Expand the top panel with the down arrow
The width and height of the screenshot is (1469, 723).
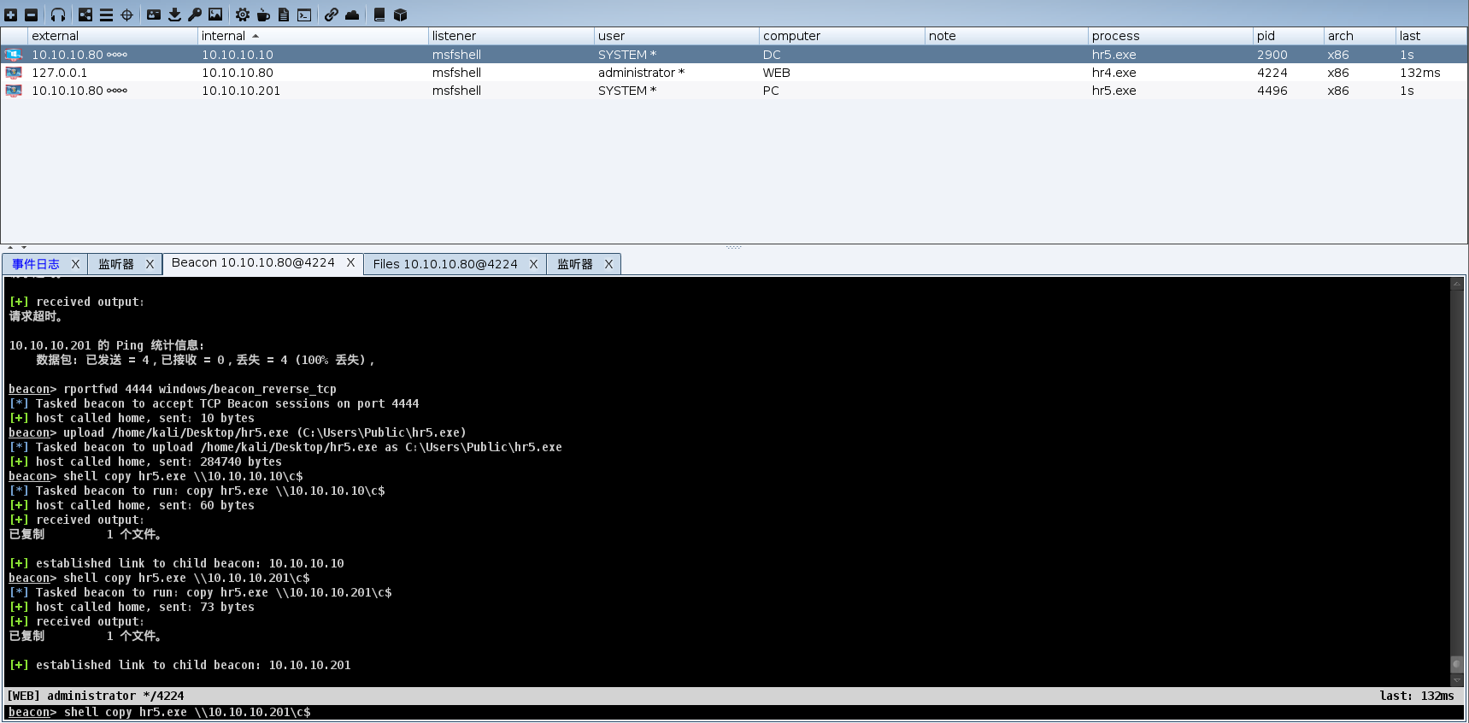24,248
